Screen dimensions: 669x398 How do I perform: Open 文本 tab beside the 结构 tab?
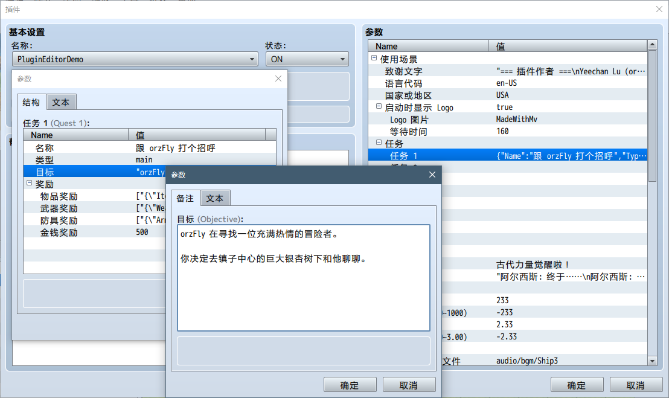click(60, 103)
